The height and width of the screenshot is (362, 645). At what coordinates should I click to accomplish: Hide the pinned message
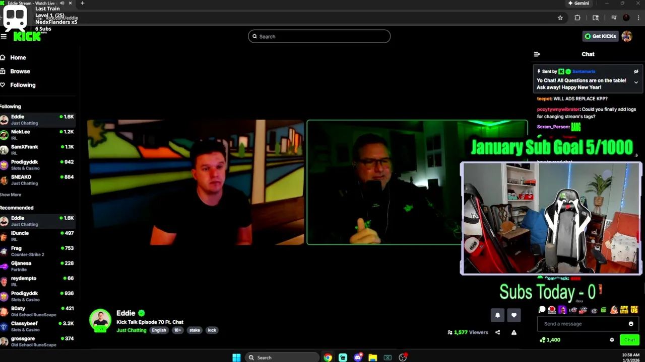636,71
